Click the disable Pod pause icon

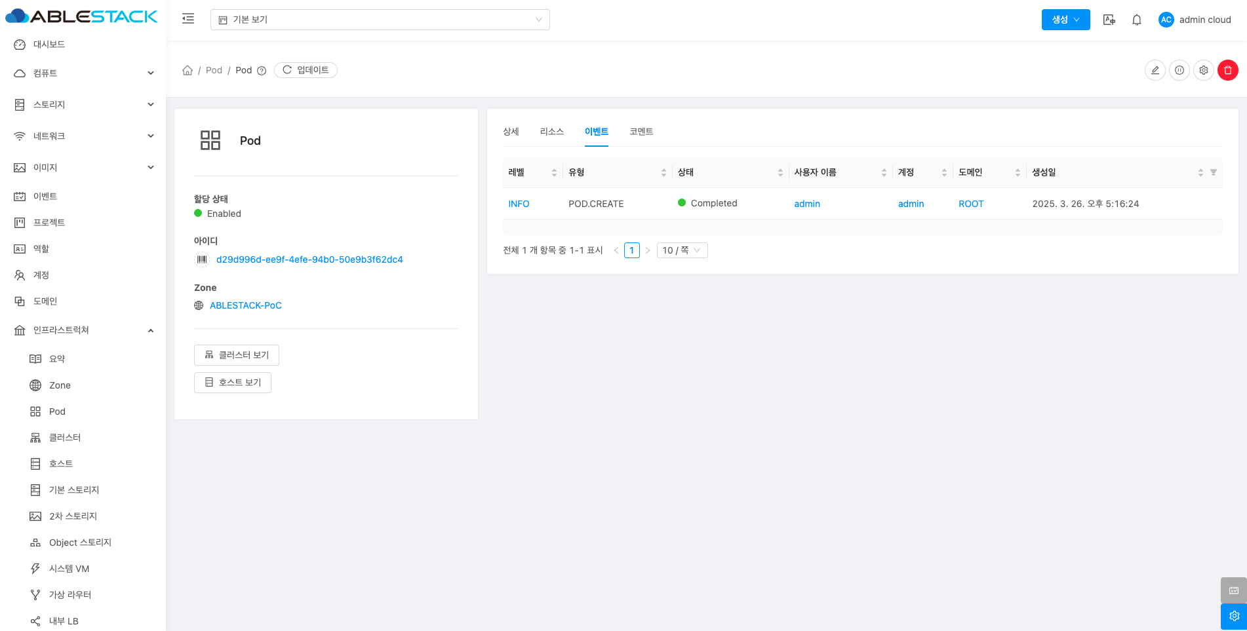(x=1179, y=70)
